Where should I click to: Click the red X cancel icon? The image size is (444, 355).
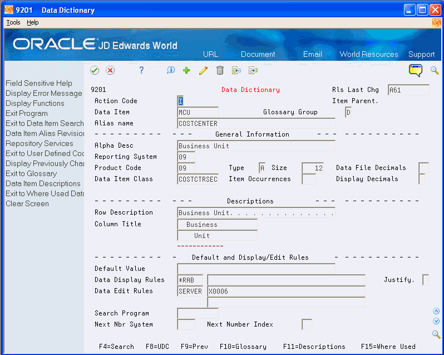(x=110, y=70)
